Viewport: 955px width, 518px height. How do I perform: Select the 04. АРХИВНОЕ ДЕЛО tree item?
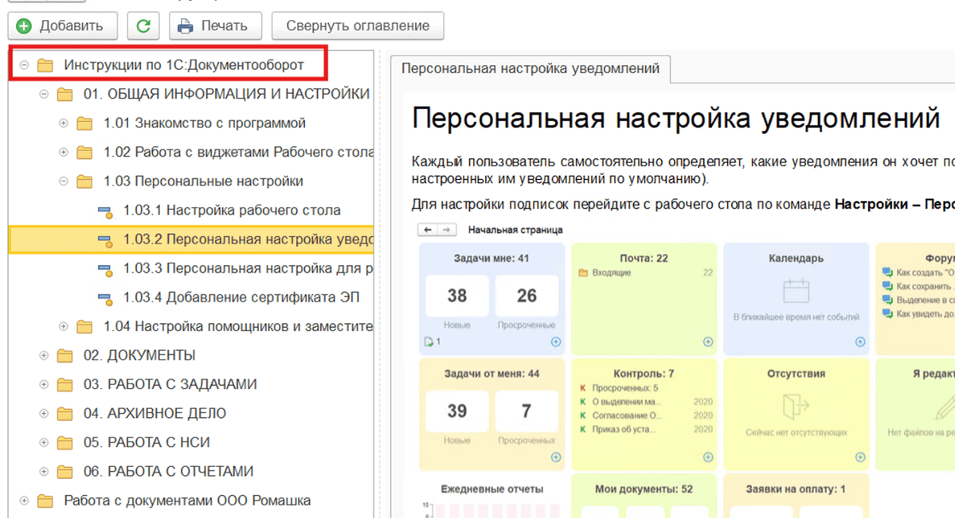click(155, 413)
